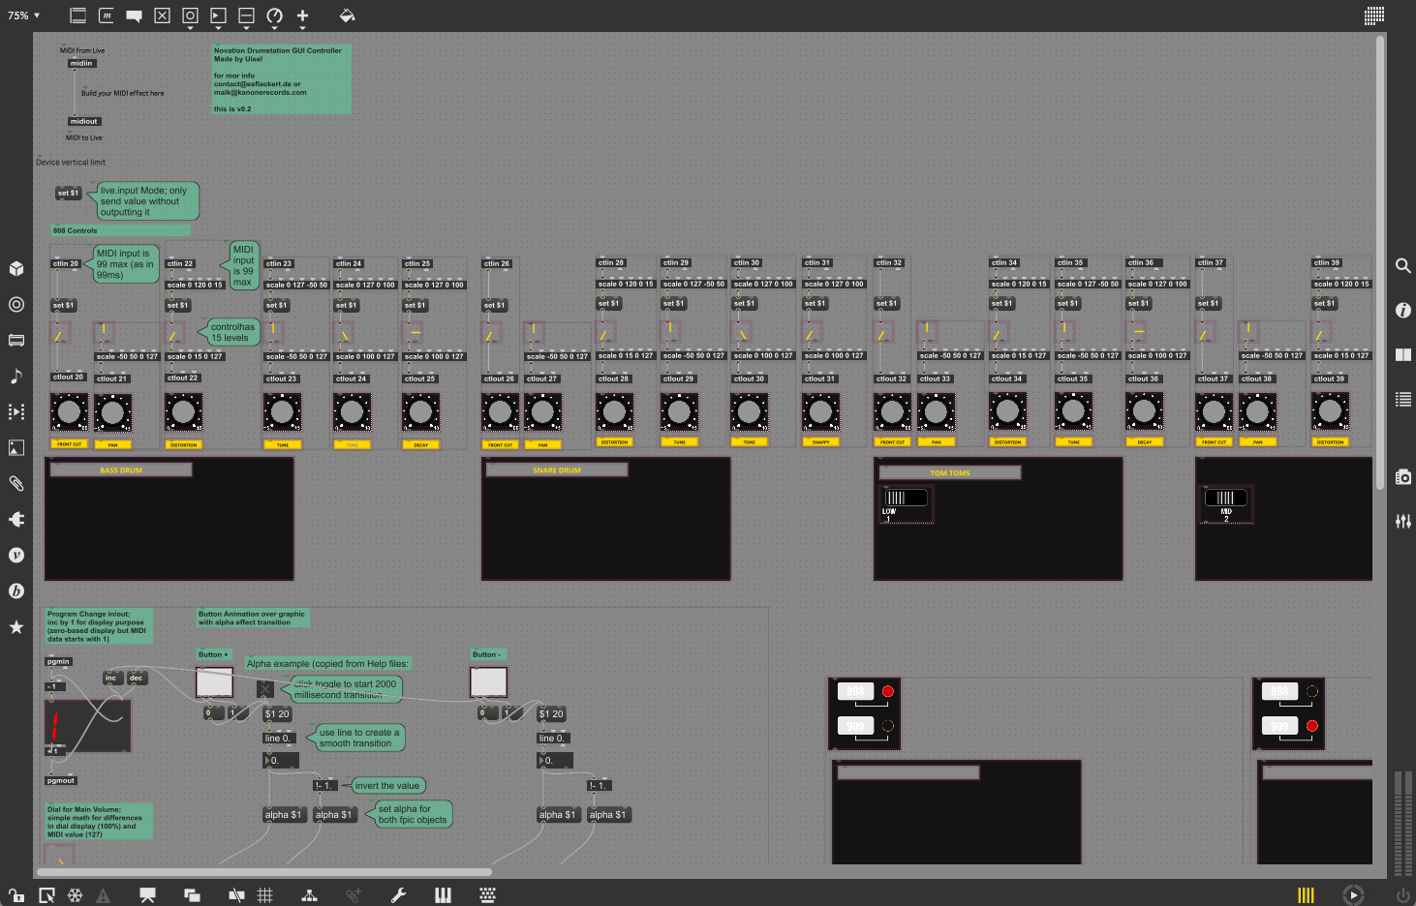Toggle the patcher lock icon
Image resolution: width=1416 pixels, height=906 pixels.
pos(16,895)
